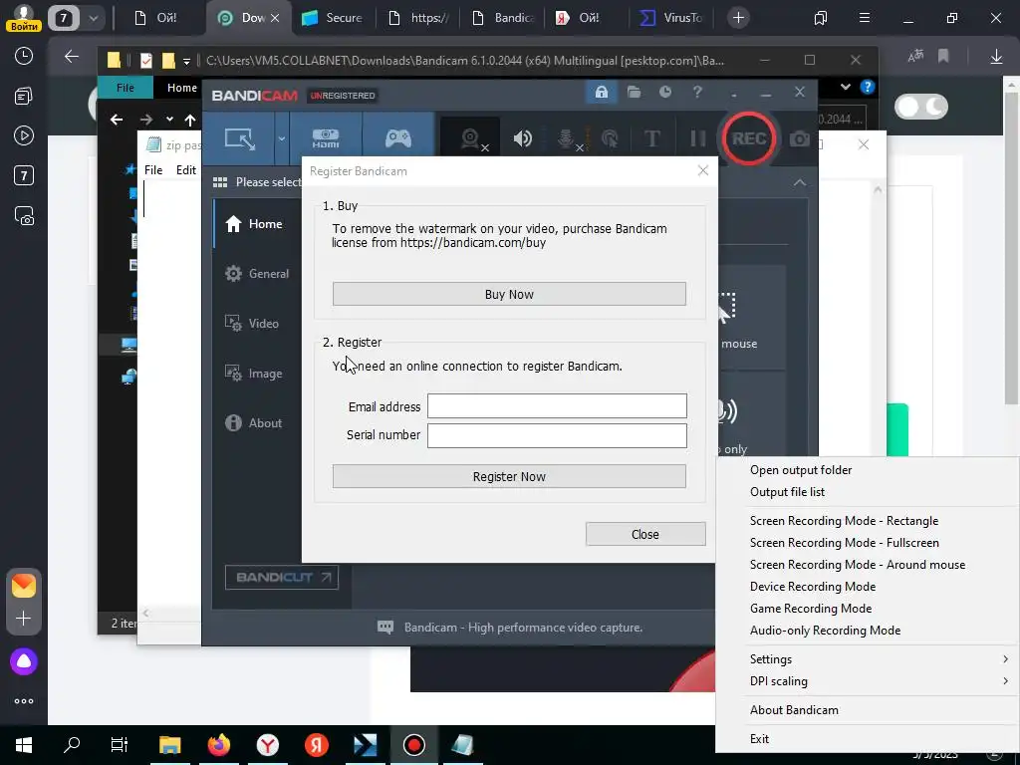Toggle the dark theme switch on page
This screenshot has width=1020, height=765.
tap(921, 107)
